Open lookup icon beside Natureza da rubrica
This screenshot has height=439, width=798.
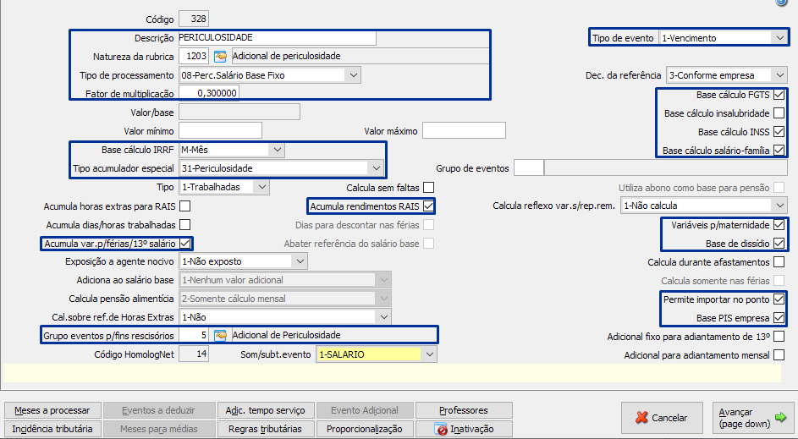click(220, 57)
